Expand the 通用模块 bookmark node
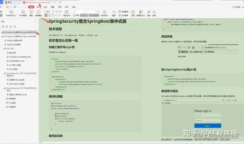 (x=6, y=99)
